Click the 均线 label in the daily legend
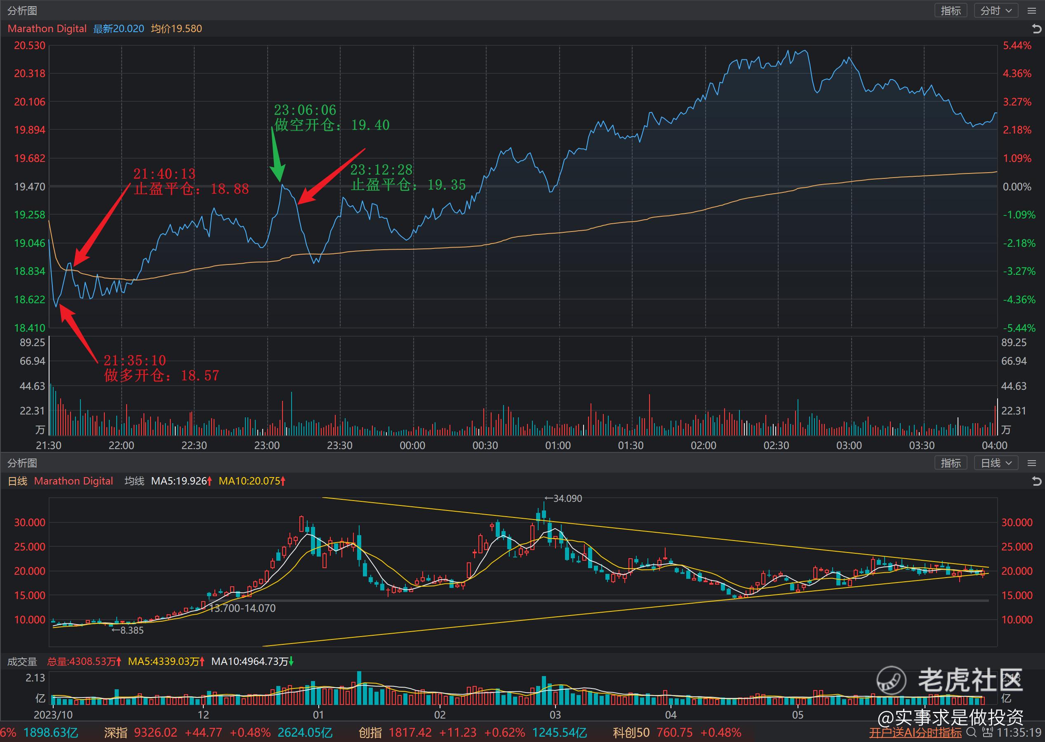1045x742 pixels. 134,481
